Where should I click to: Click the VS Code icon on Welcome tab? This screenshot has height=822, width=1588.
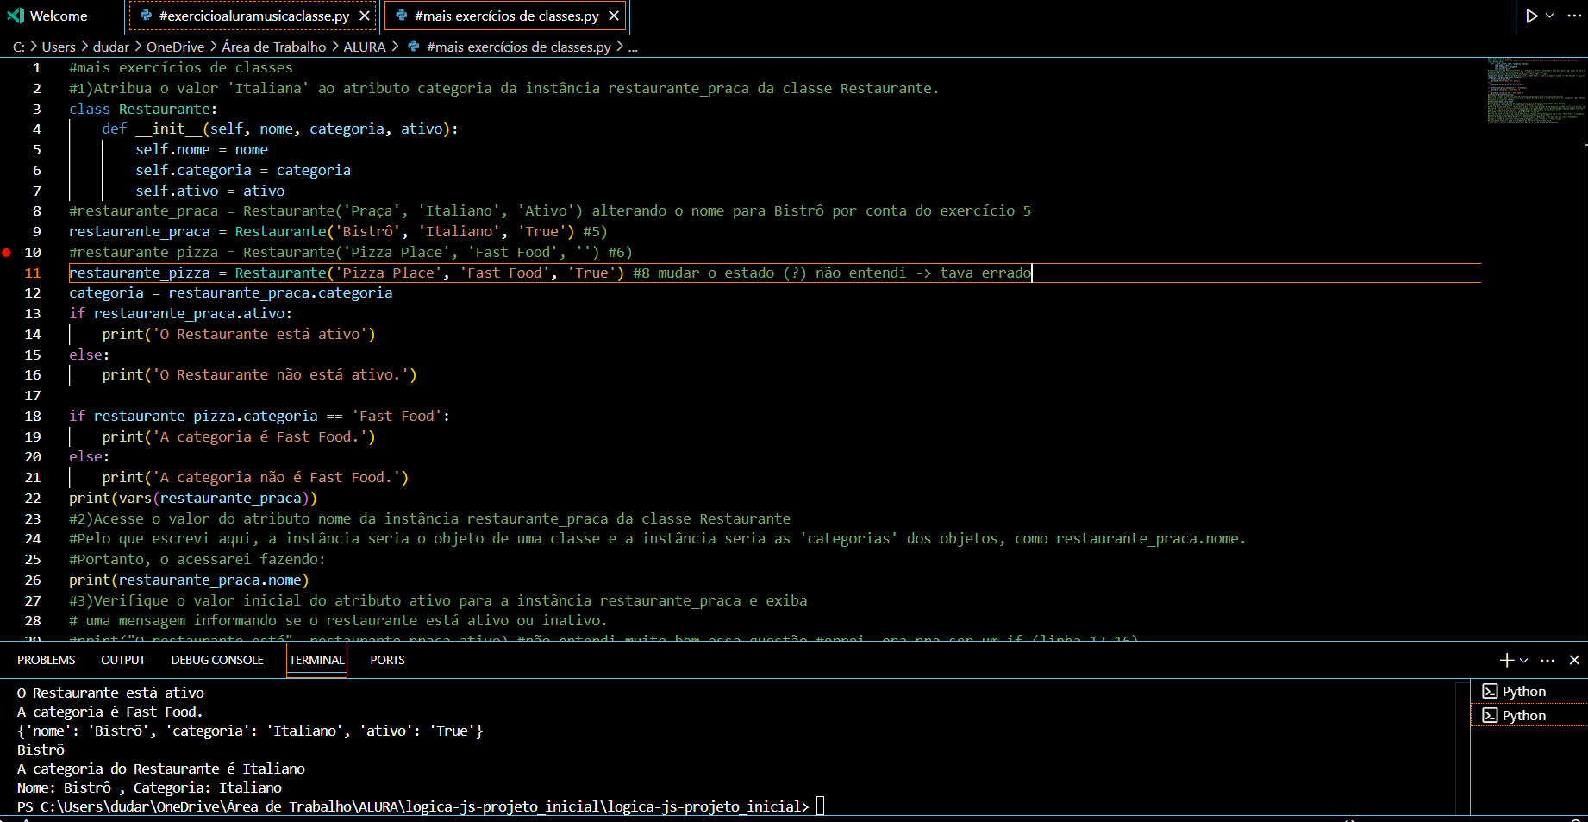click(16, 16)
